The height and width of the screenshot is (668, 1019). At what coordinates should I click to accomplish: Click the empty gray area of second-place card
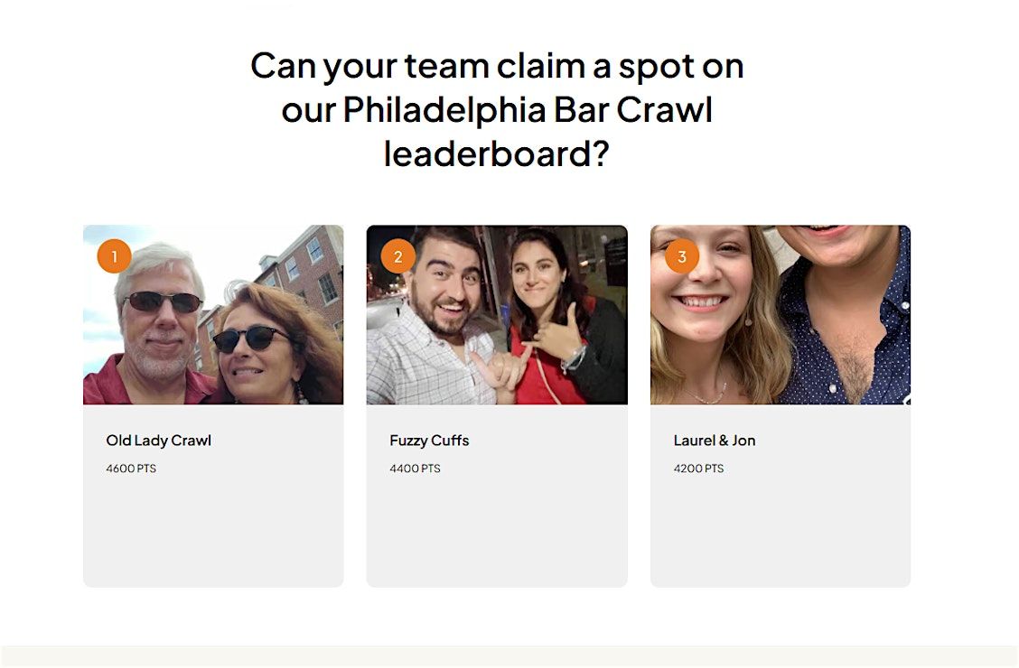497,533
